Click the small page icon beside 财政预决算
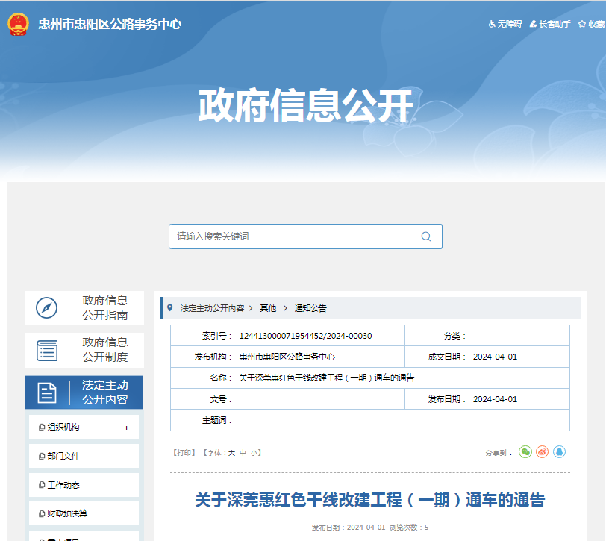The image size is (606, 541). (x=42, y=513)
